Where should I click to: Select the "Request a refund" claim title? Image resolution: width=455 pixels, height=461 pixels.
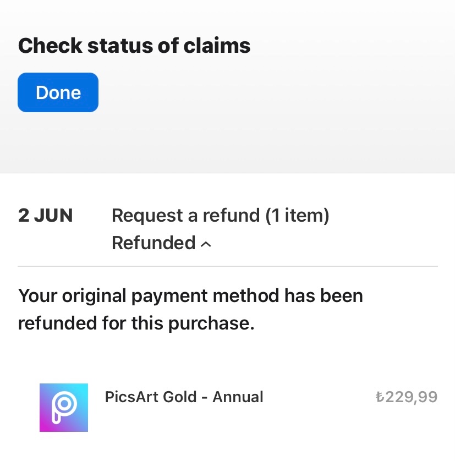pyautogui.click(x=186, y=216)
